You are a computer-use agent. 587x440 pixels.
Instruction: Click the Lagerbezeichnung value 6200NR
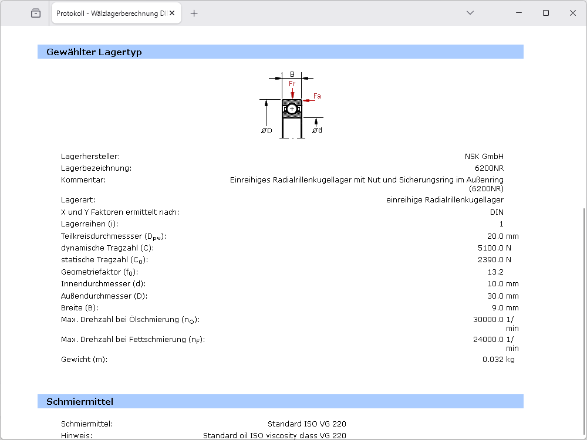click(x=489, y=168)
